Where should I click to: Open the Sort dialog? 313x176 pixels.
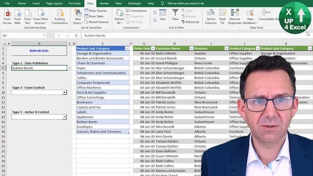(163, 15)
